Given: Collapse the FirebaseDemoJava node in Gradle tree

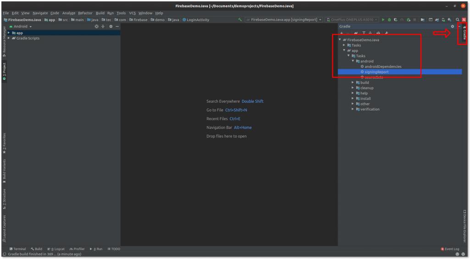Looking at the screenshot, I should [340, 39].
